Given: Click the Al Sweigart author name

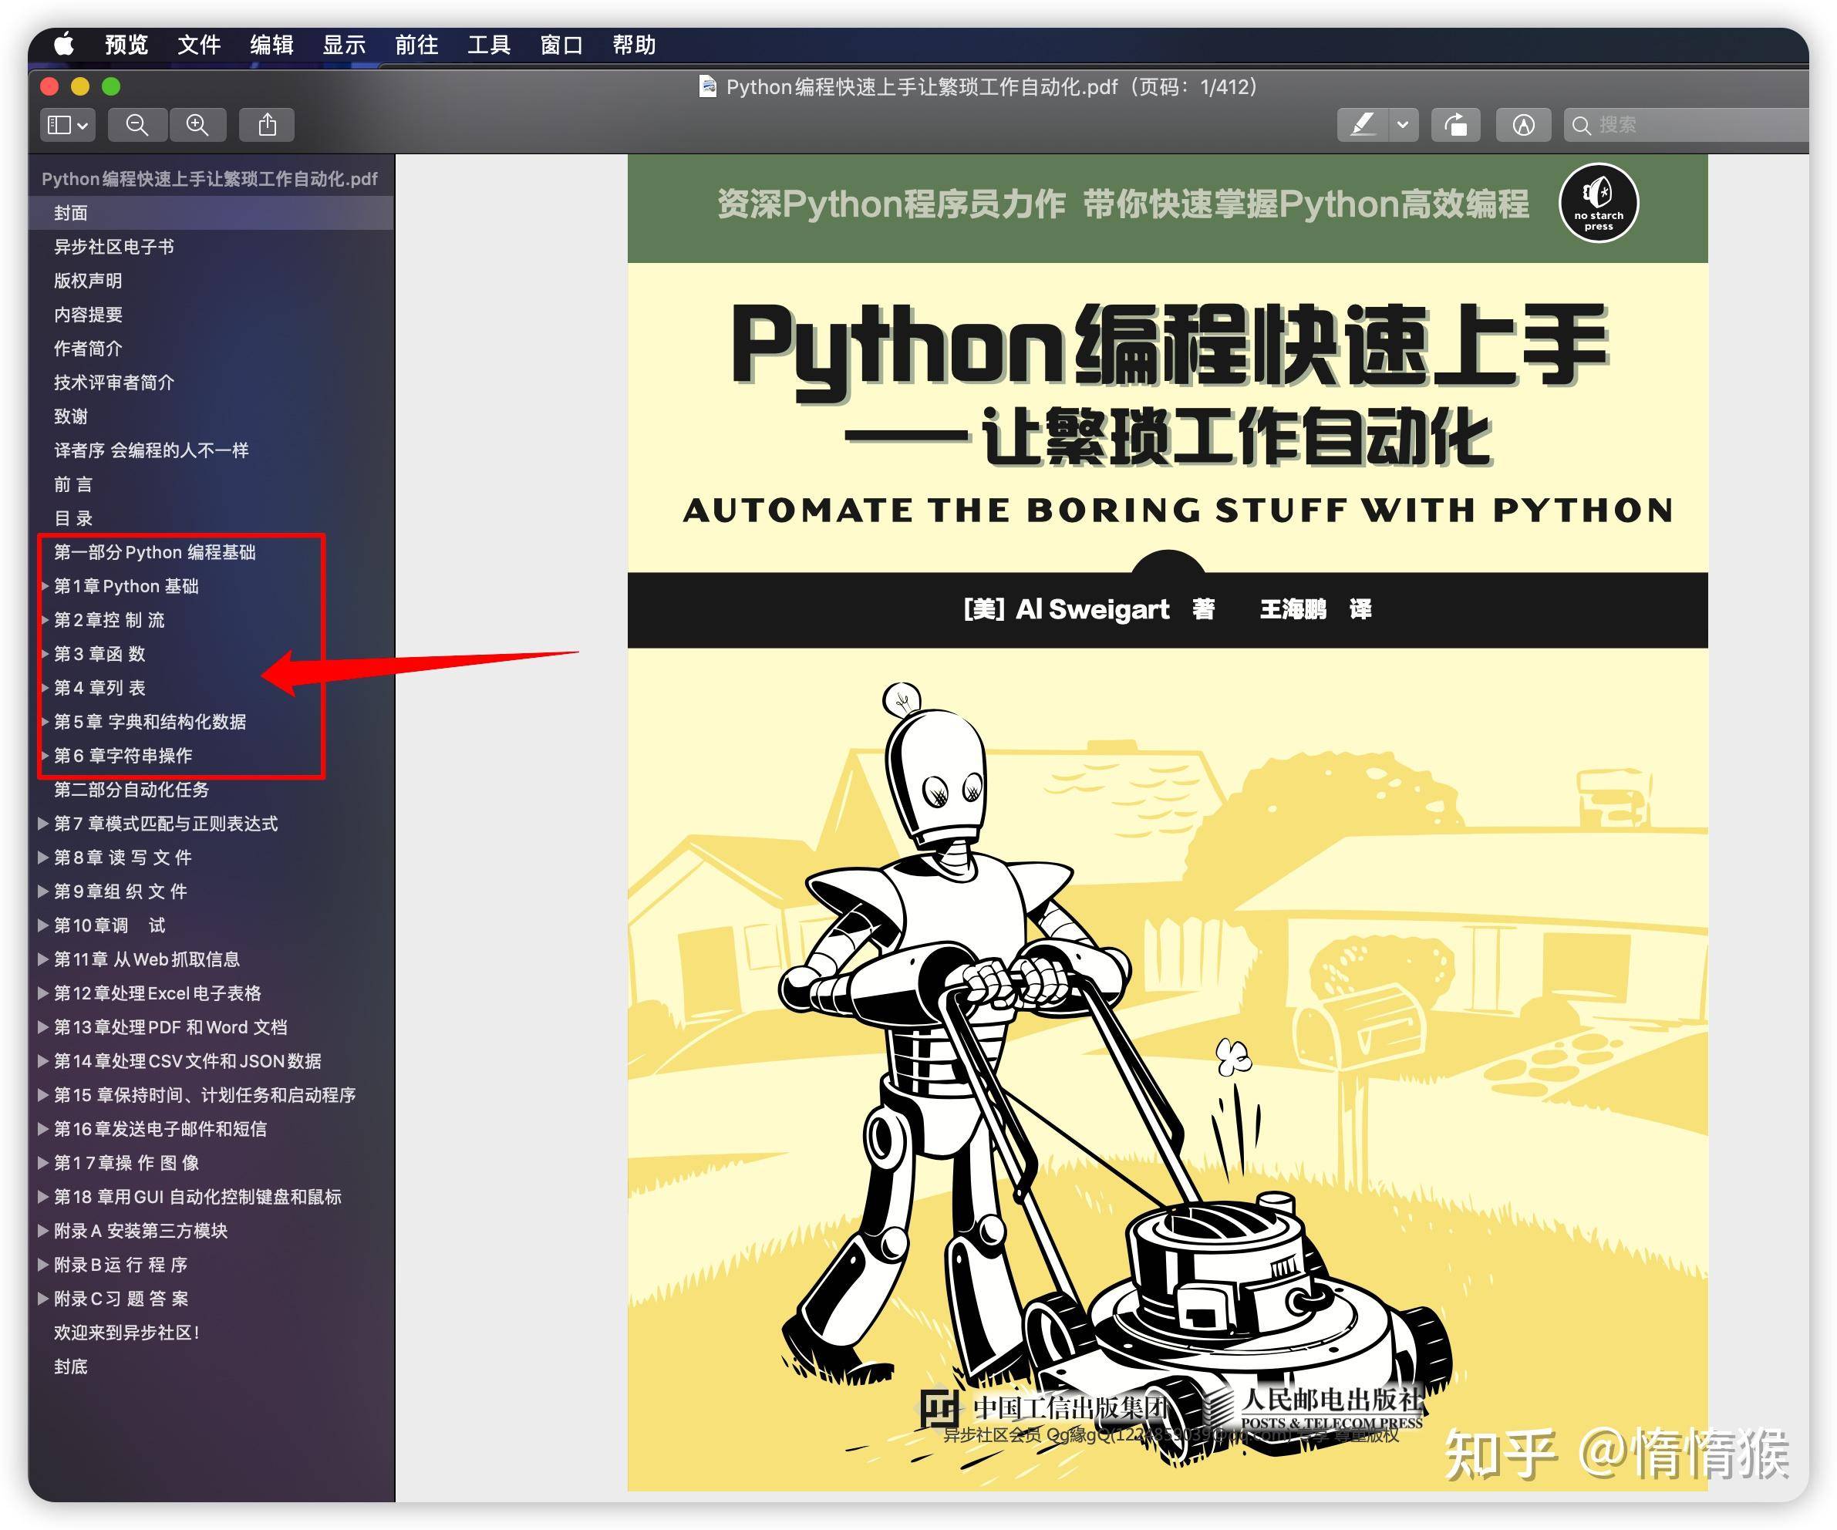Looking at the screenshot, I should pos(1092,609).
